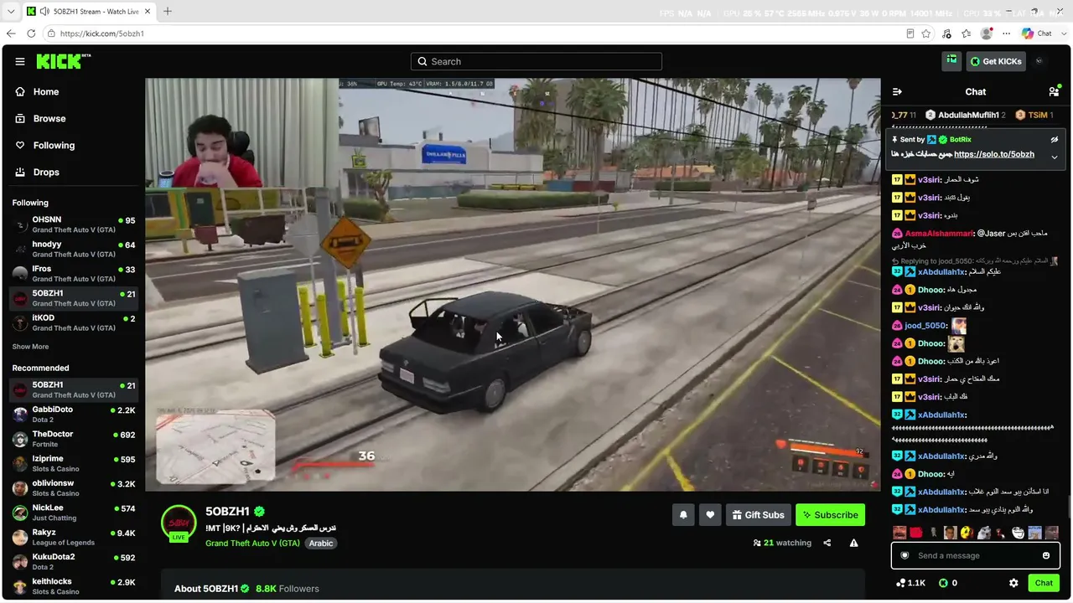Open the Grand Theft Auto V (GTA) category link
Viewport: 1073px width, 603px height.
click(x=252, y=543)
